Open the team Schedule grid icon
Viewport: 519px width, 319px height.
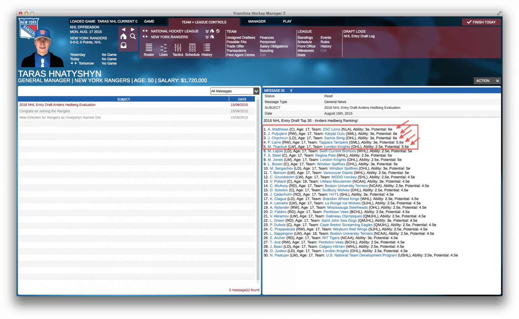pyautogui.click(x=192, y=48)
